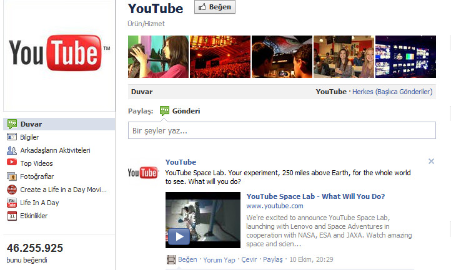Click the Bilgiler page icon

click(12, 137)
